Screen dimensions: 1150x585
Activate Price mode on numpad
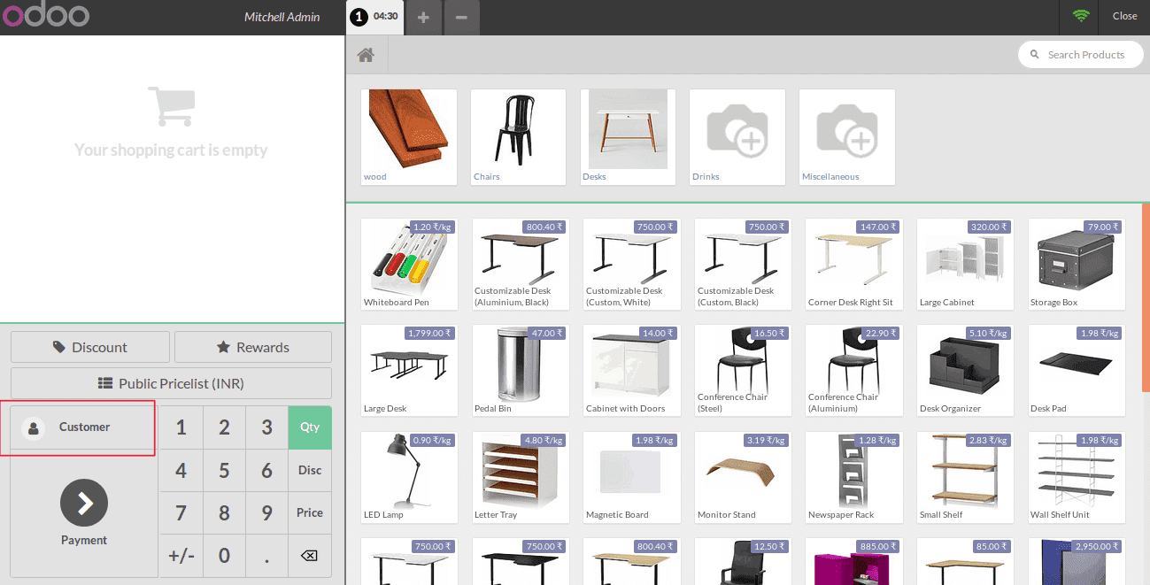[310, 512]
